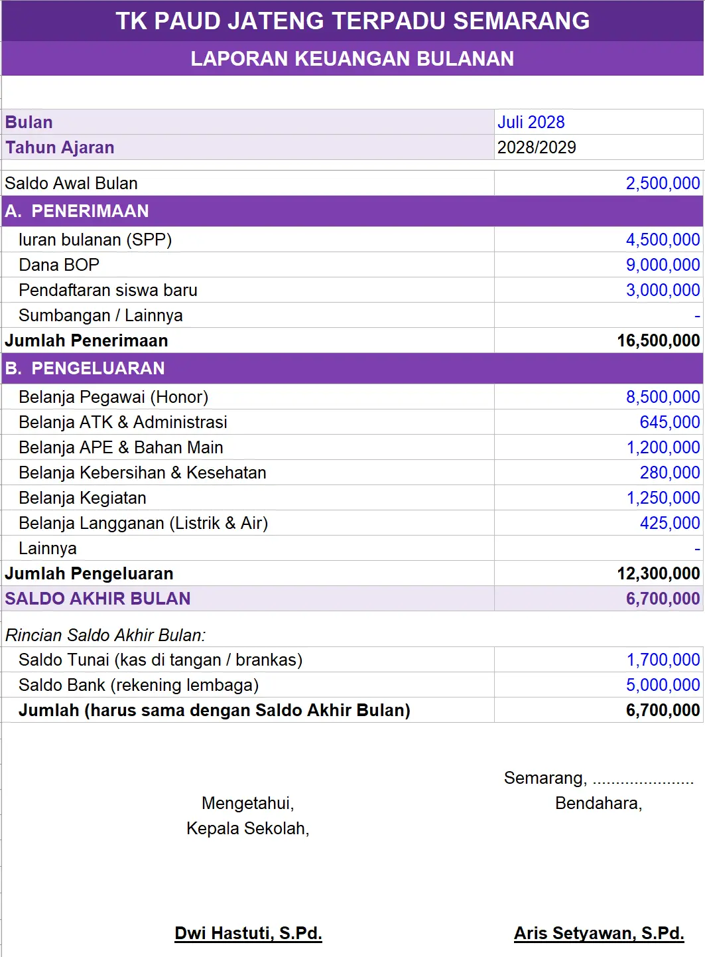Click the name Dwi Hastuti, S.Pd.
This screenshot has width=705, height=957.
click(x=248, y=933)
